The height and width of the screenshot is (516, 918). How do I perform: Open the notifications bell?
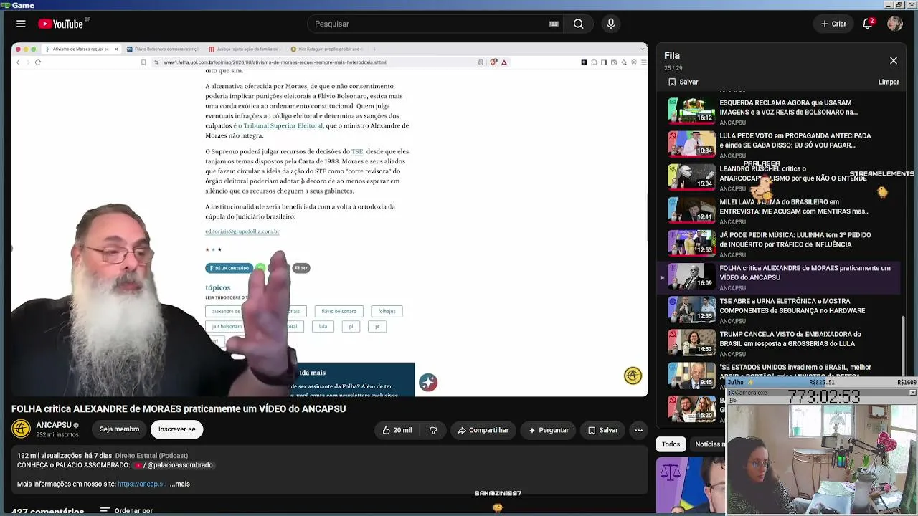tap(867, 24)
